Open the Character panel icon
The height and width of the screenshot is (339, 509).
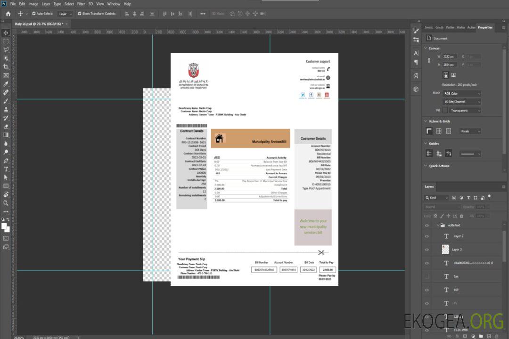416,53
